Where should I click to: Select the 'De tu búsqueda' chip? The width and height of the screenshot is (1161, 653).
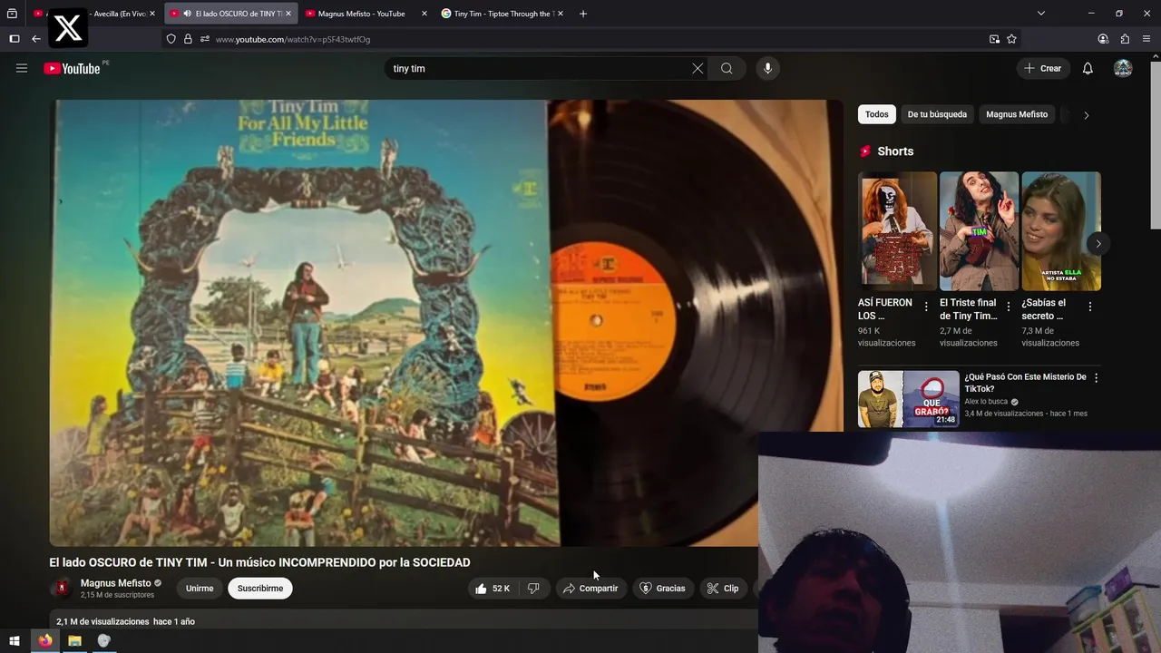pyautogui.click(x=937, y=114)
